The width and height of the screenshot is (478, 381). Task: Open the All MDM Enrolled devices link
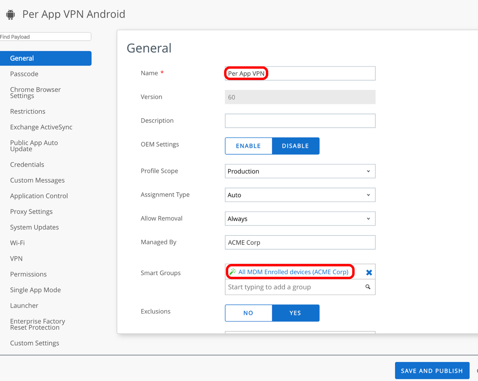tap(293, 272)
